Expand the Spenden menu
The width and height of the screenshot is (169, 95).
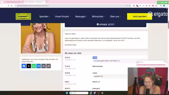(x=45, y=16)
